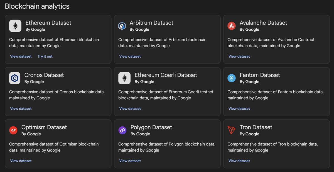Open View dataset link for Fantom Dataset
The height and width of the screenshot is (172, 334).
239,109
